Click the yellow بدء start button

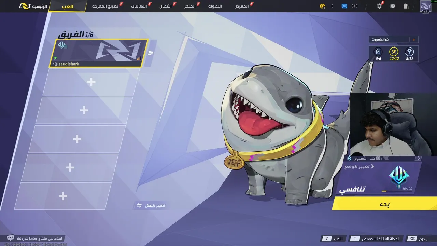[x=385, y=204]
